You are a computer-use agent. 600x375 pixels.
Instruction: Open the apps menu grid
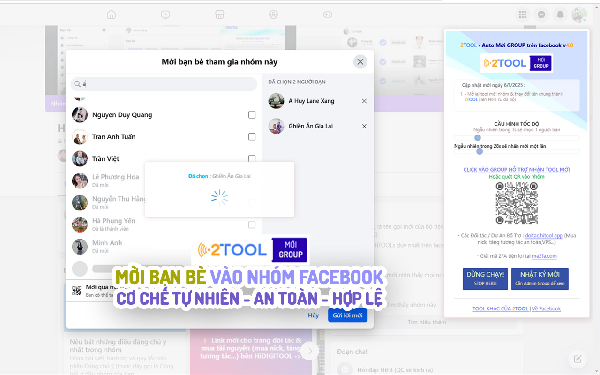522,15
